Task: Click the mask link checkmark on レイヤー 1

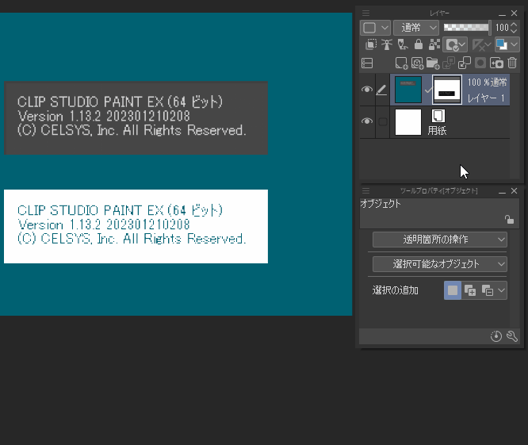Action: click(427, 90)
